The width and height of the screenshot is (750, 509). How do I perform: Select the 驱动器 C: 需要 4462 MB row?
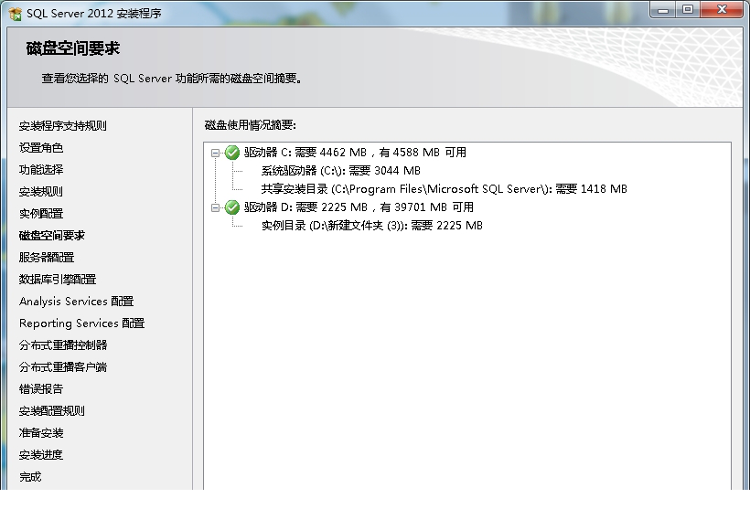point(356,153)
